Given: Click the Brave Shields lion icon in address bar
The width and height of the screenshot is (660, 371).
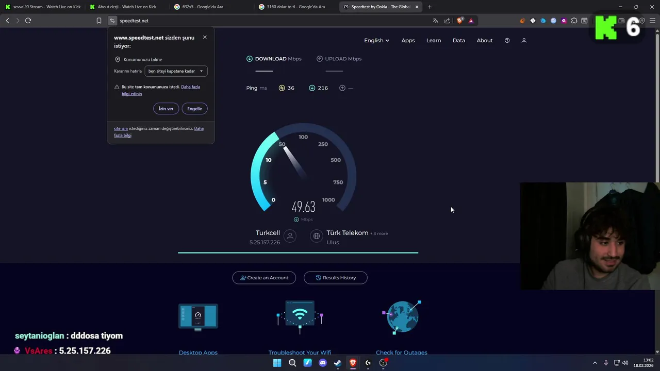Looking at the screenshot, I should coord(460,21).
